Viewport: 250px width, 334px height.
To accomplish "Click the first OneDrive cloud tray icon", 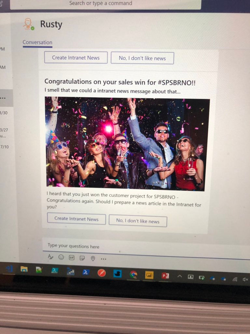I will click(x=212, y=278).
